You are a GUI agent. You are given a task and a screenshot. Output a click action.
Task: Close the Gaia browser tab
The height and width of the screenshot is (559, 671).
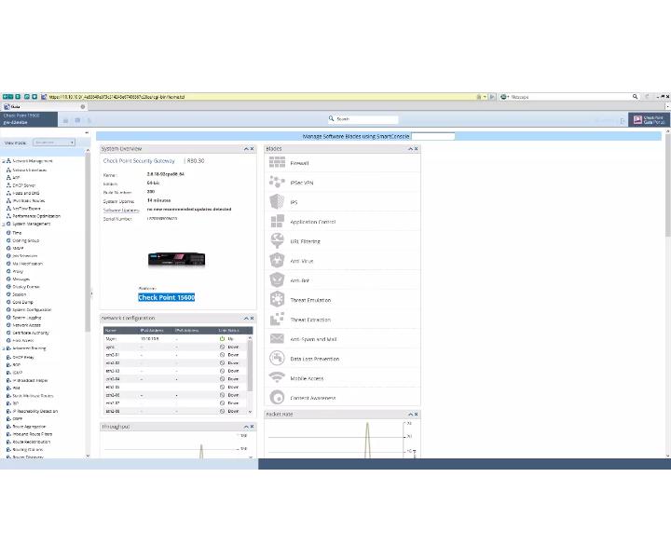pos(83,106)
